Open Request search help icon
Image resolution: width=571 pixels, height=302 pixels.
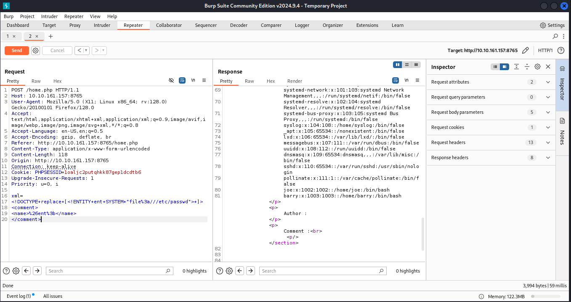tap(6, 271)
